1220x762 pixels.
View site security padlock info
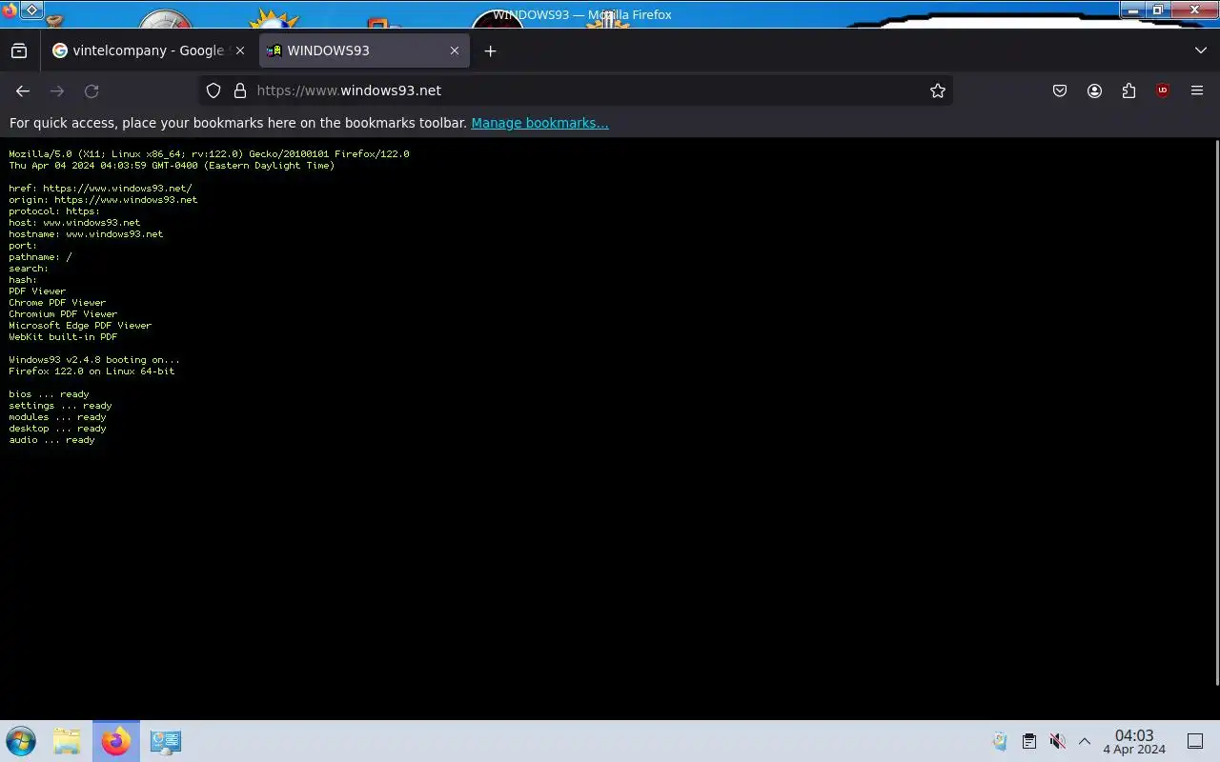click(x=240, y=90)
